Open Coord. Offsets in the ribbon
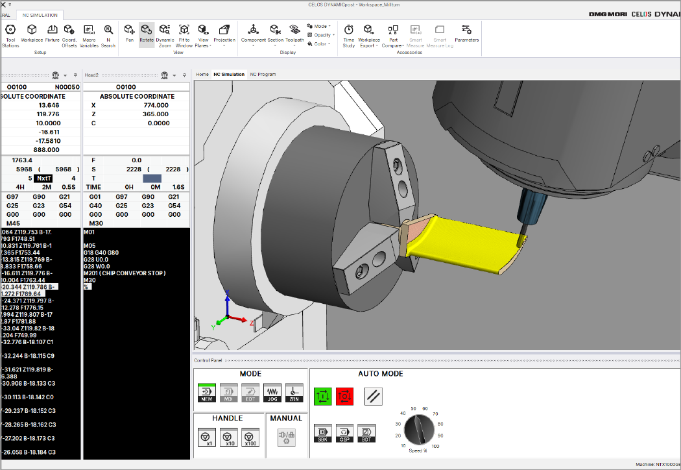This screenshot has width=681, height=470. click(x=69, y=33)
